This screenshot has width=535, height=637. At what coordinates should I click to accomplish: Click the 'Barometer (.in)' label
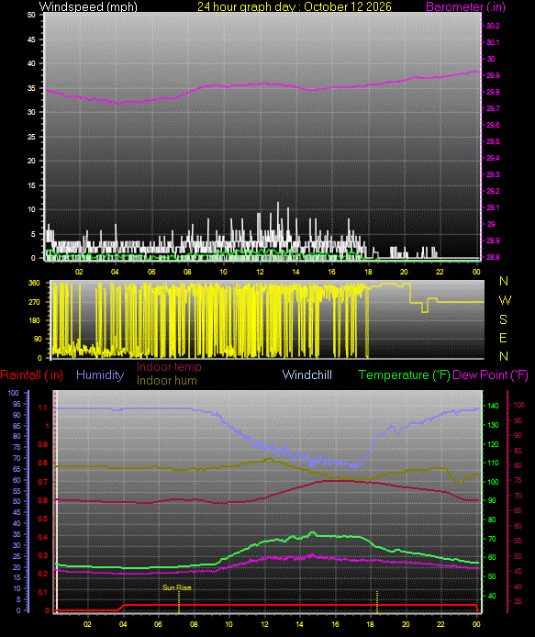tap(465, 6)
